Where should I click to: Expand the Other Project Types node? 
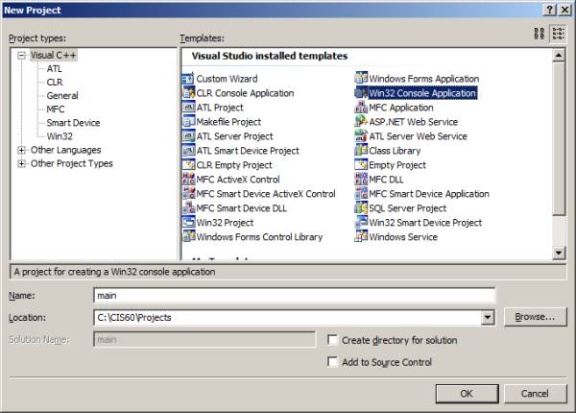(x=22, y=163)
